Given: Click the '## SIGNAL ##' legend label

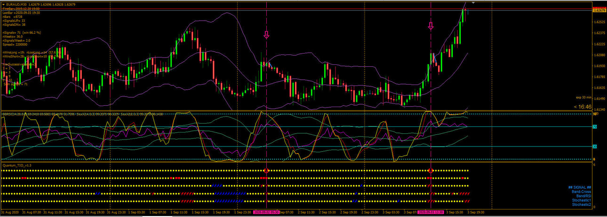Looking at the screenshot, I should tap(580, 187).
